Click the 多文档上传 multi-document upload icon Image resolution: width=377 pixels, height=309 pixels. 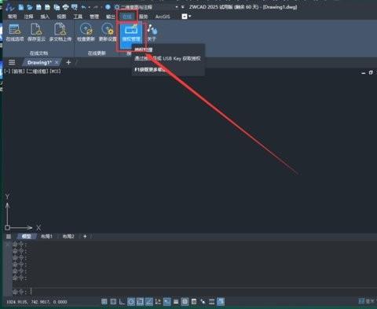(x=60, y=32)
